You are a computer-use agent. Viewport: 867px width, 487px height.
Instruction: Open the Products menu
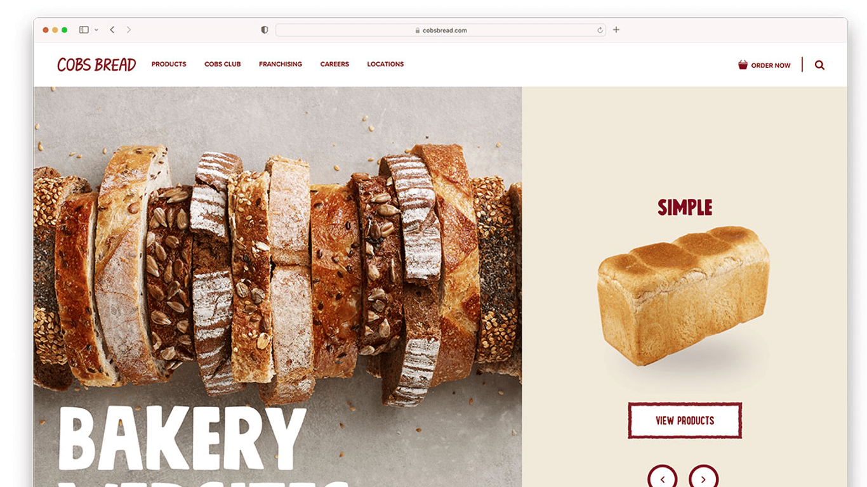pos(169,64)
